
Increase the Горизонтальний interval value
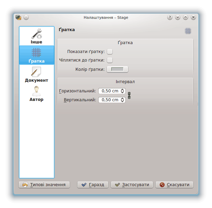123,90
